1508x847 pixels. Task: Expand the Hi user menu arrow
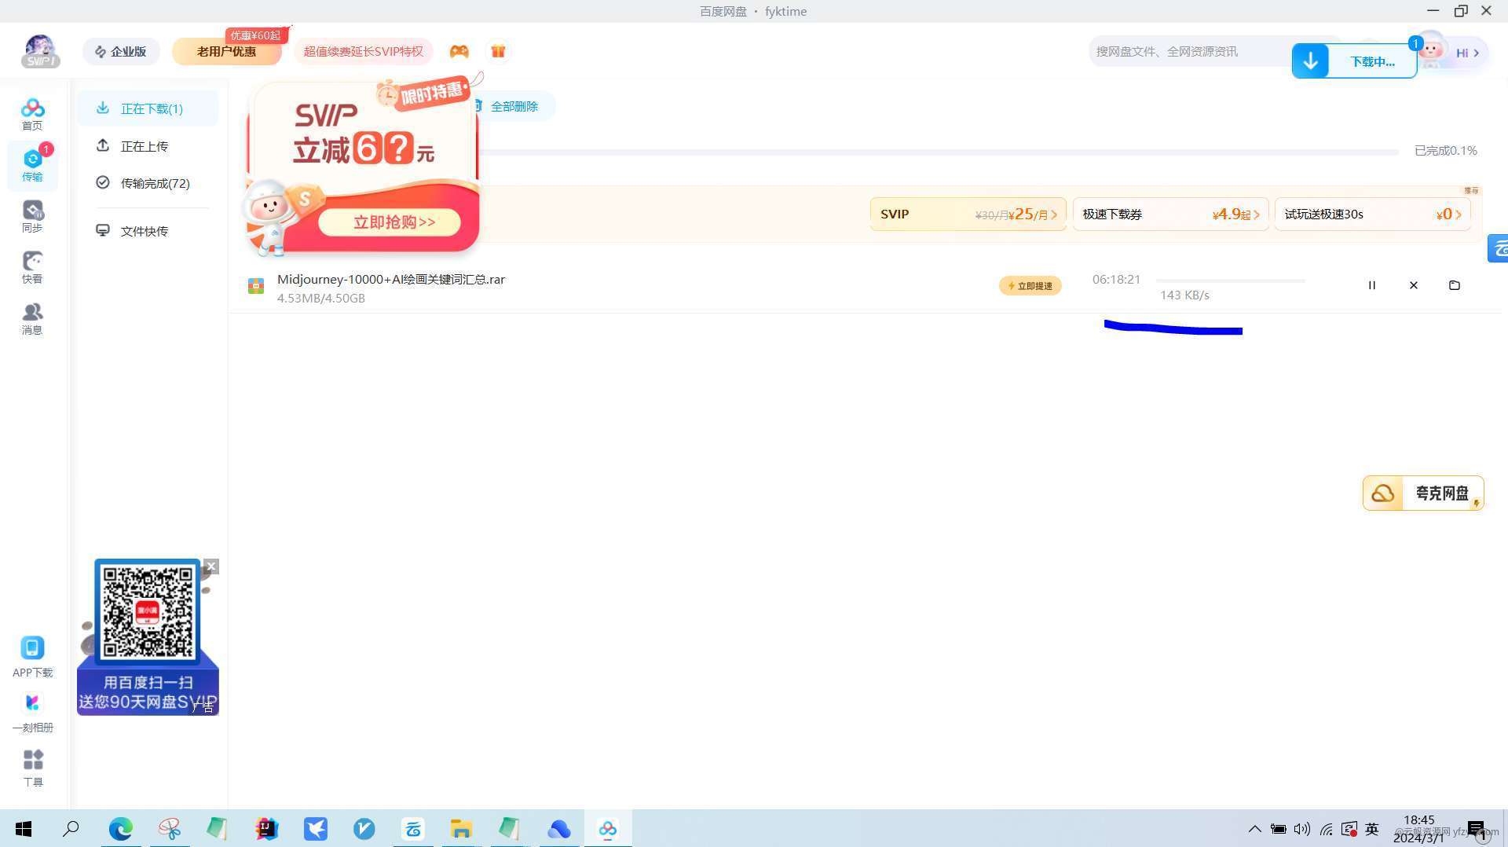(x=1477, y=53)
